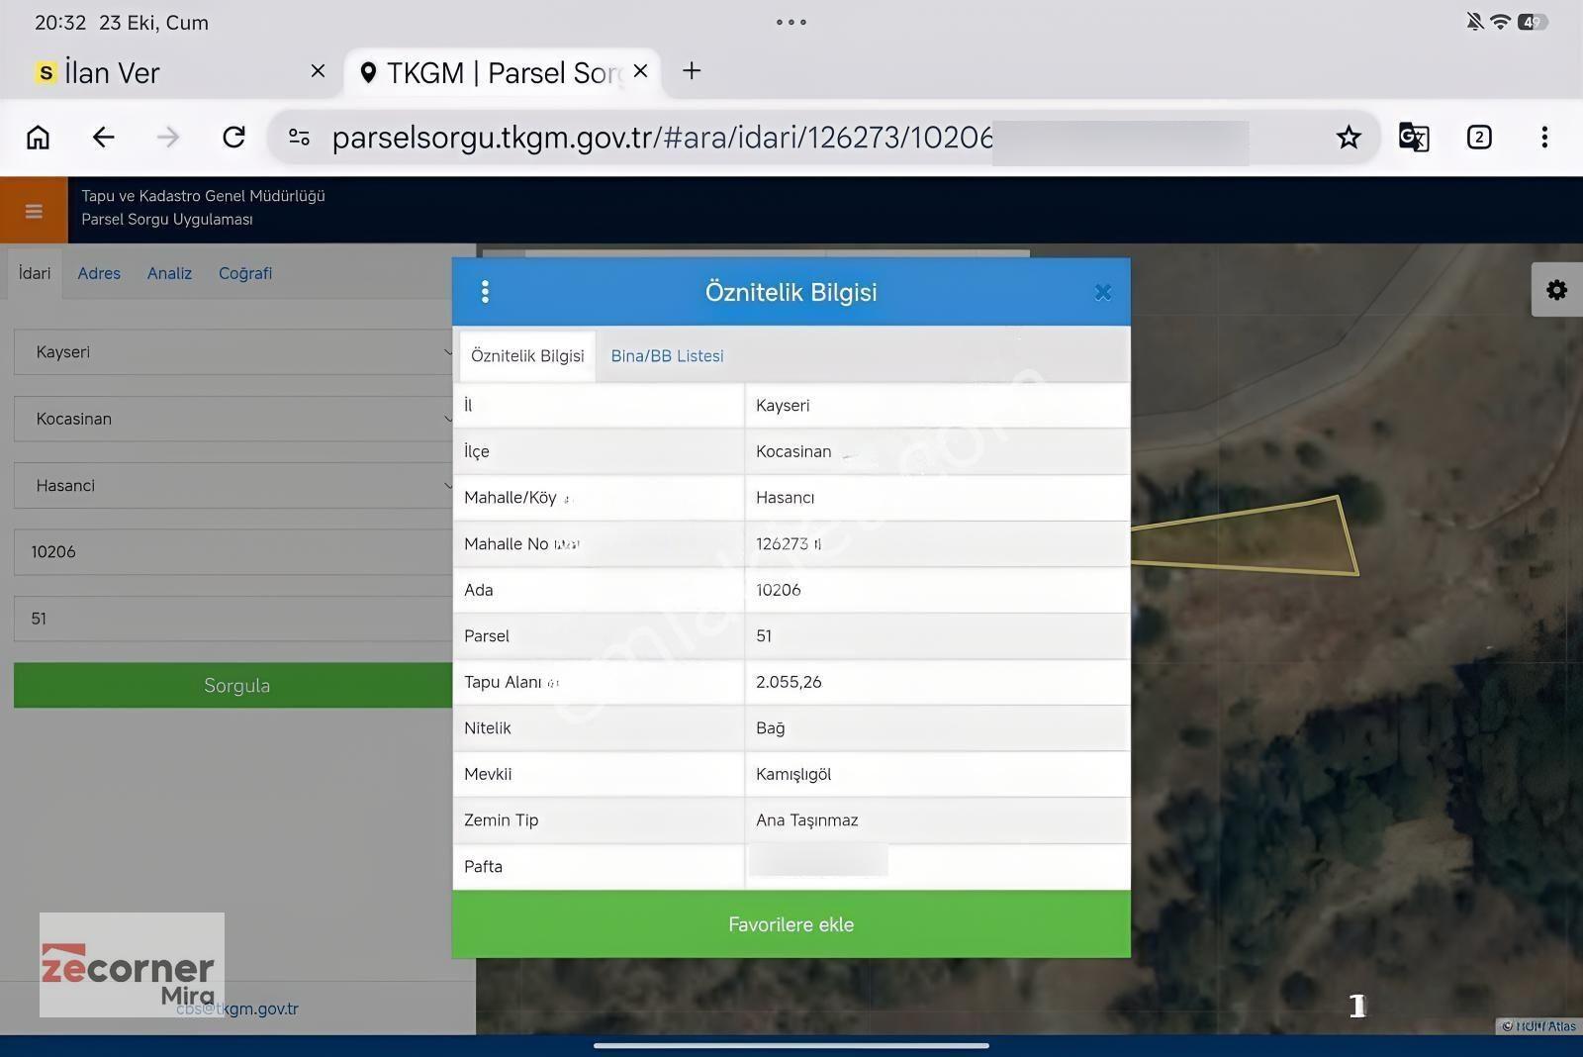Screen dimensions: 1583x1057
Task: Open the popup three-dots menu
Action: click(x=485, y=292)
